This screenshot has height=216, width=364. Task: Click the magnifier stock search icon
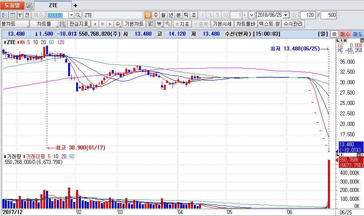pos(78,15)
